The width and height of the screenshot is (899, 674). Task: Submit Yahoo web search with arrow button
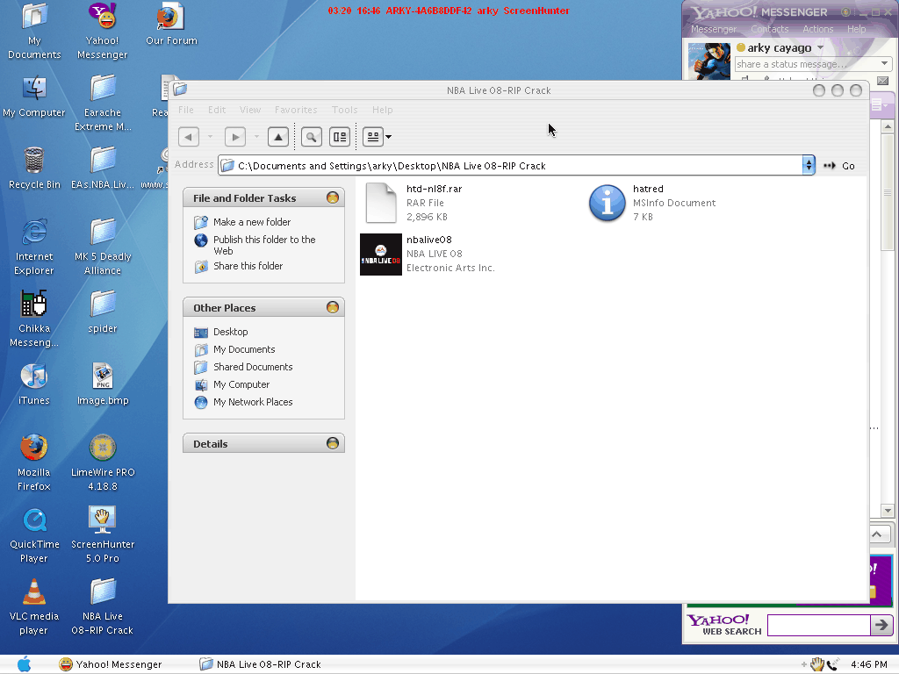click(x=881, y=625)
